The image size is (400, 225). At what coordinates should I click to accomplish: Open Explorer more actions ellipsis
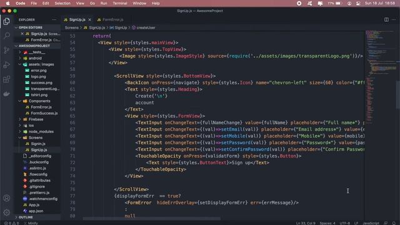(54, 19)
